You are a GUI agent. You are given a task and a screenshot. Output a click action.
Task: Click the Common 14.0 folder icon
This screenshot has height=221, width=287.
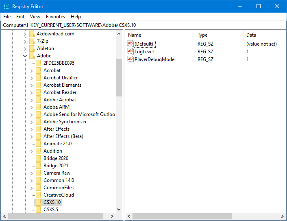39,180
